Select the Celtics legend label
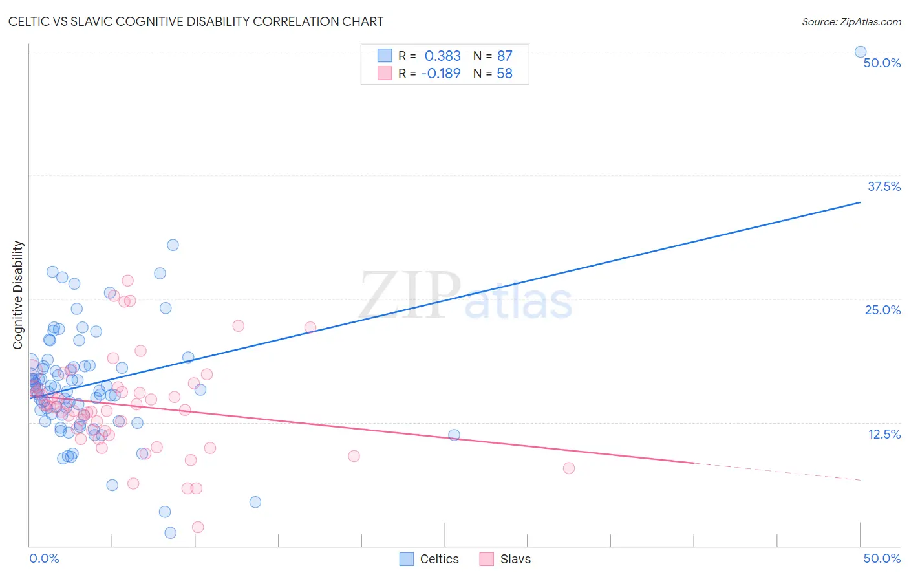 (440, 559)
